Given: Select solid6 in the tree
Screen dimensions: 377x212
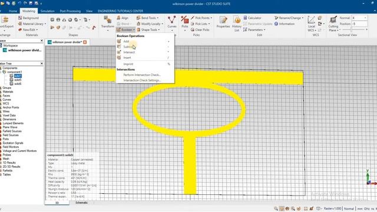Looking at the screenshot, I should click(18, 84).
